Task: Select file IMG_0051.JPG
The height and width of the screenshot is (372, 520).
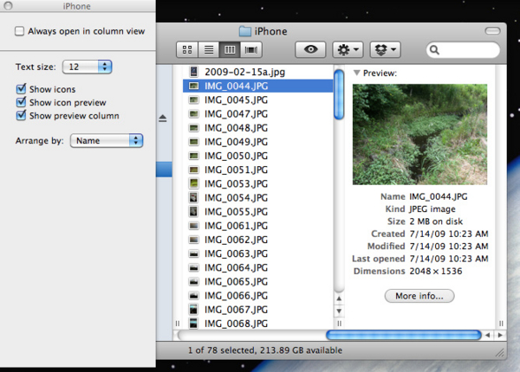Action: click(257, 170)
